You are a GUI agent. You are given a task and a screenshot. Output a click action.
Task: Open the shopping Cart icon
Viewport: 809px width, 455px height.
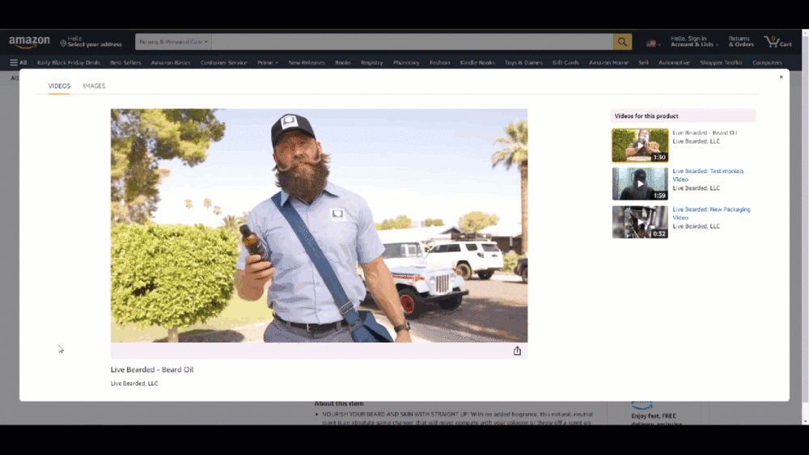(777, 42)
